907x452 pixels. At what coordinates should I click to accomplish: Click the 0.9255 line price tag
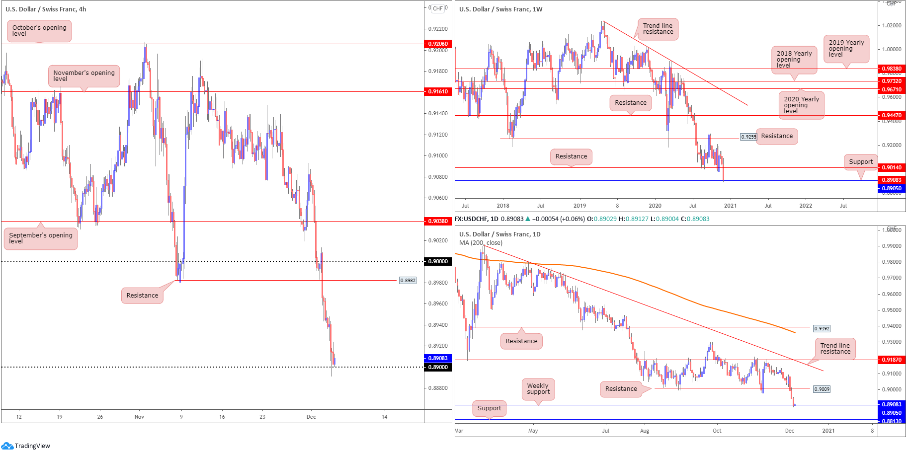coord(748,137)
